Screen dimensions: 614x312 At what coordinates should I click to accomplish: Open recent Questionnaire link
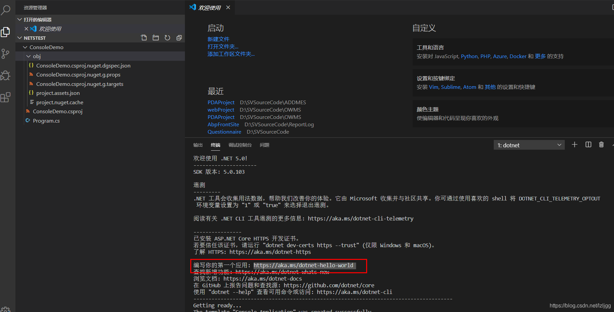tap(224, 132)
